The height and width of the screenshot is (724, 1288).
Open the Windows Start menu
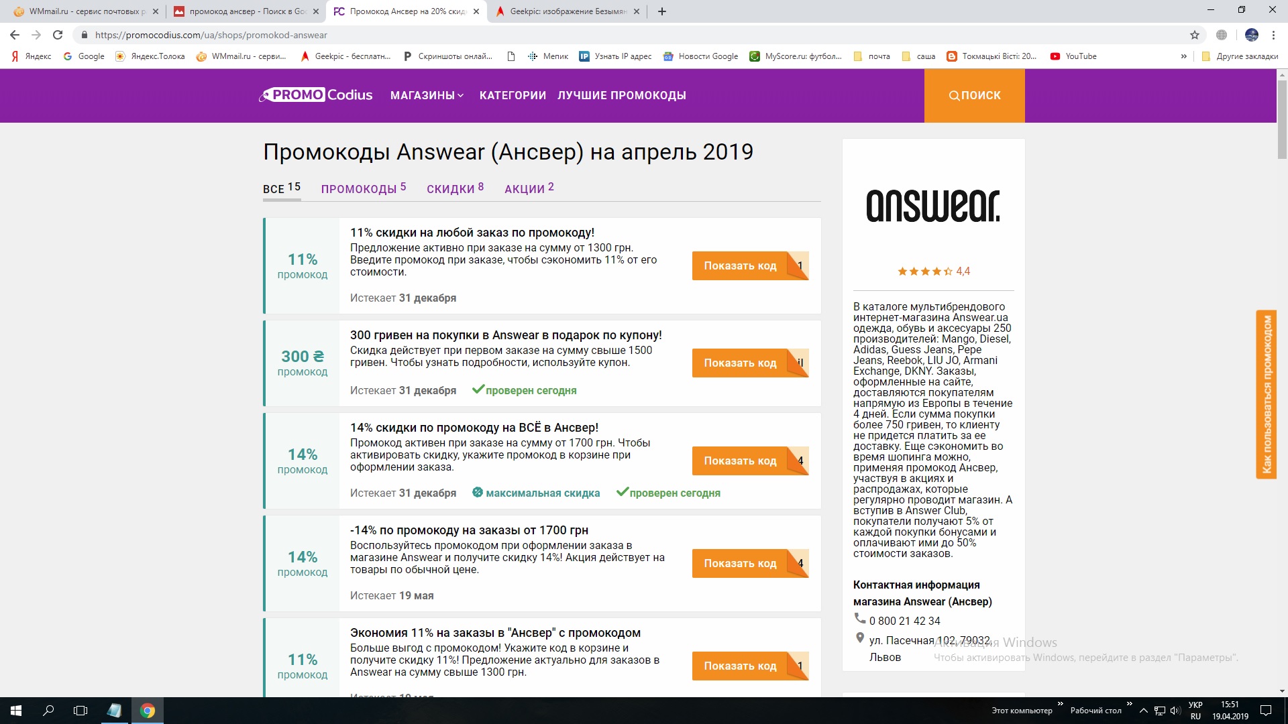[15, 711]
